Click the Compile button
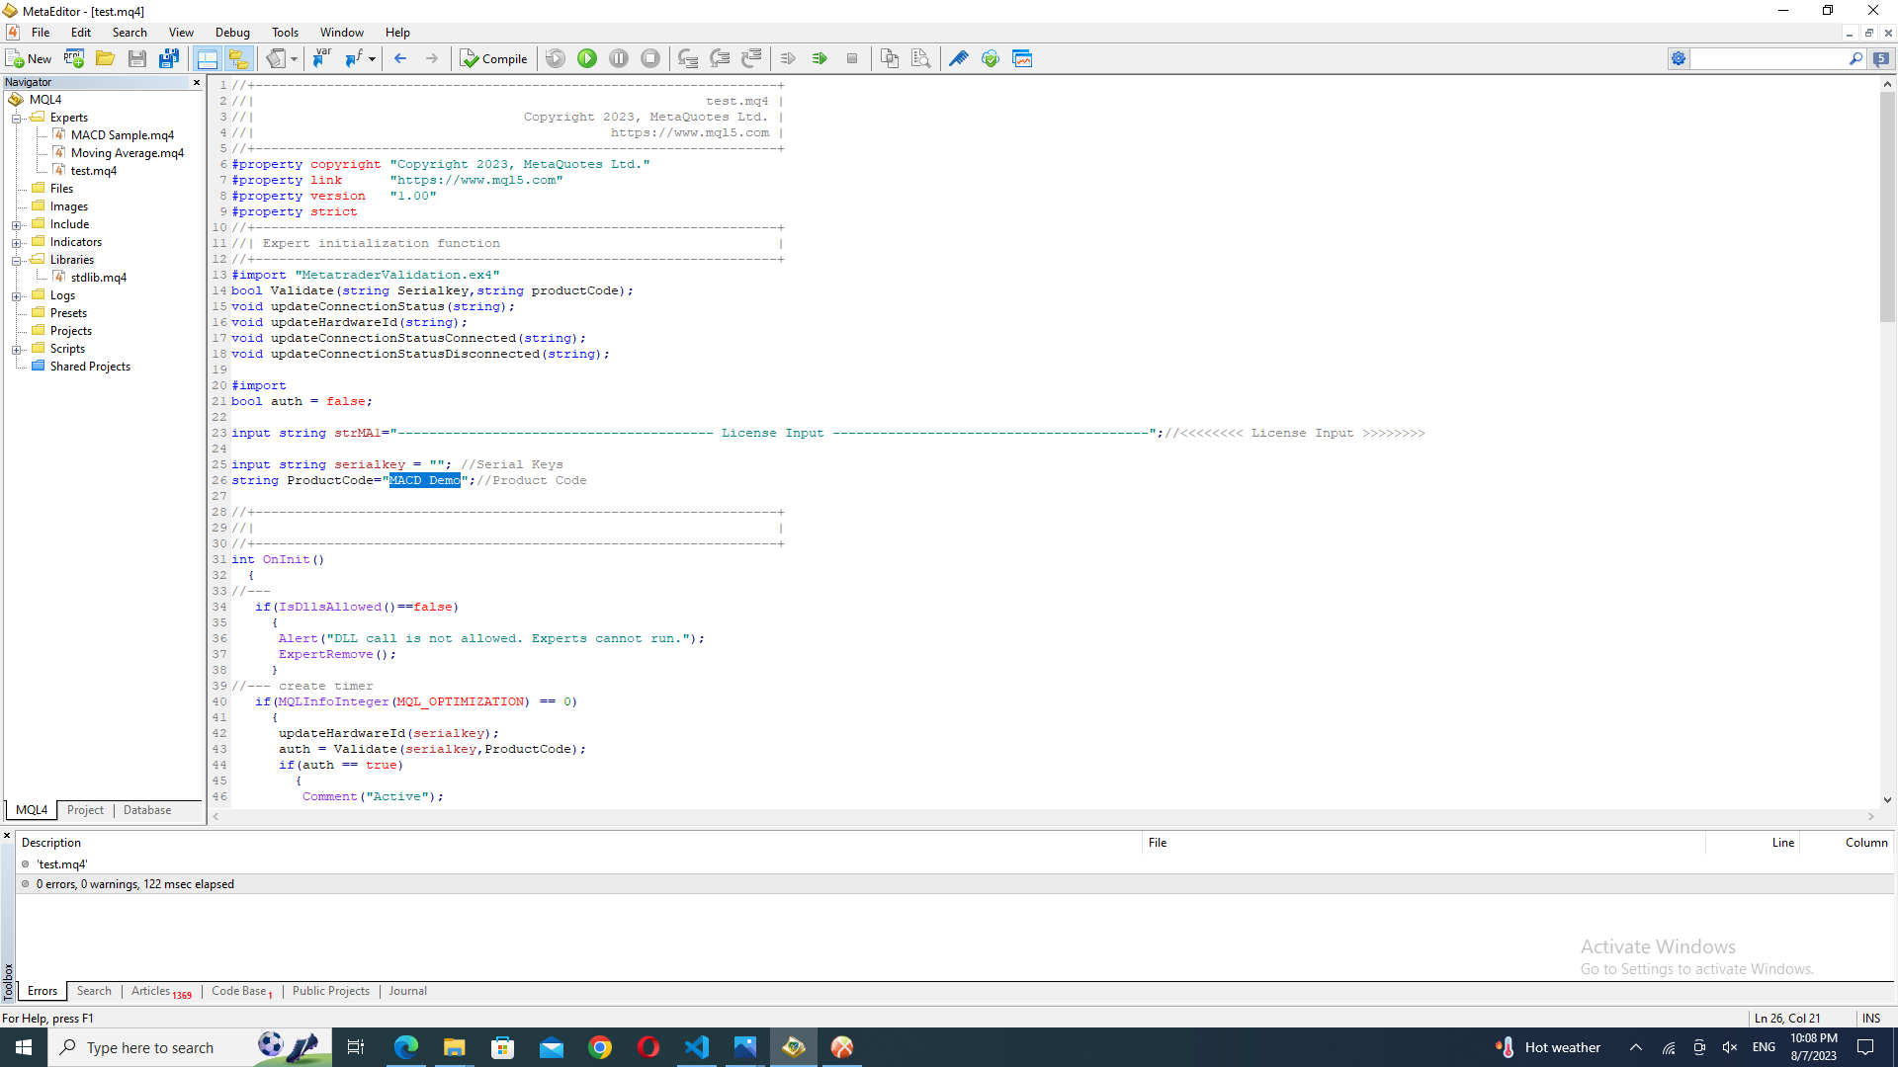Image resolution: width=1898 pixels, height=1067 pixels. click(x=493, y=58)
